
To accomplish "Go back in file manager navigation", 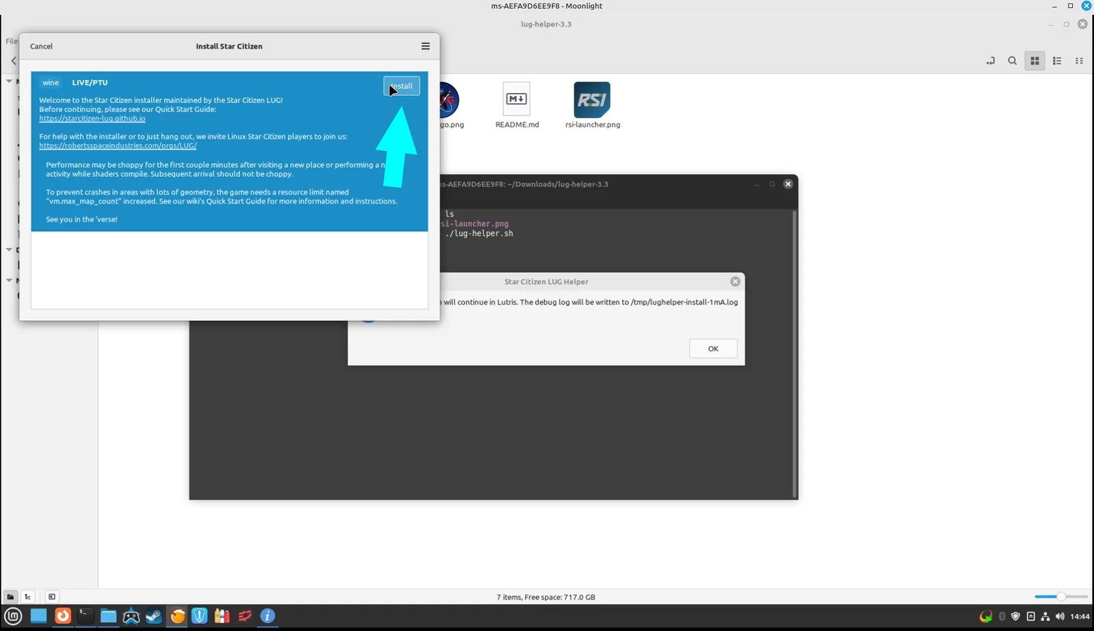I will 14,61.
